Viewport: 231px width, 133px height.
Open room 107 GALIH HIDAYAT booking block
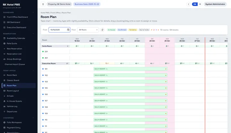point(130,101)
